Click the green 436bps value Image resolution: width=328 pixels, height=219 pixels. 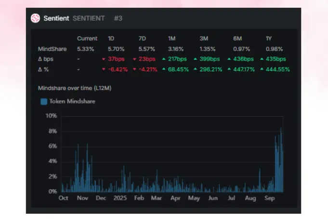(243, 59)
